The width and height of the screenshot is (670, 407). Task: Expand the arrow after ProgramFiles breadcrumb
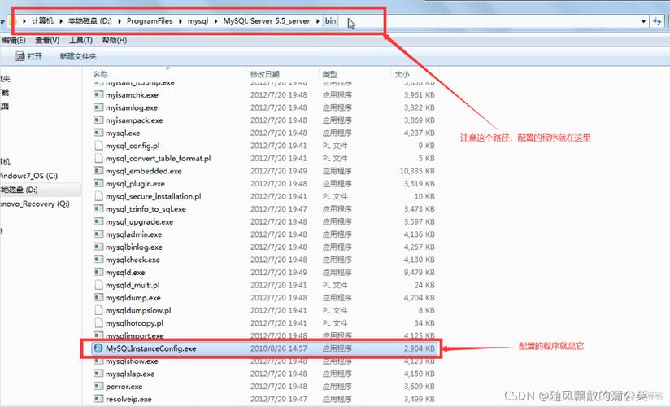coord(180,21)
